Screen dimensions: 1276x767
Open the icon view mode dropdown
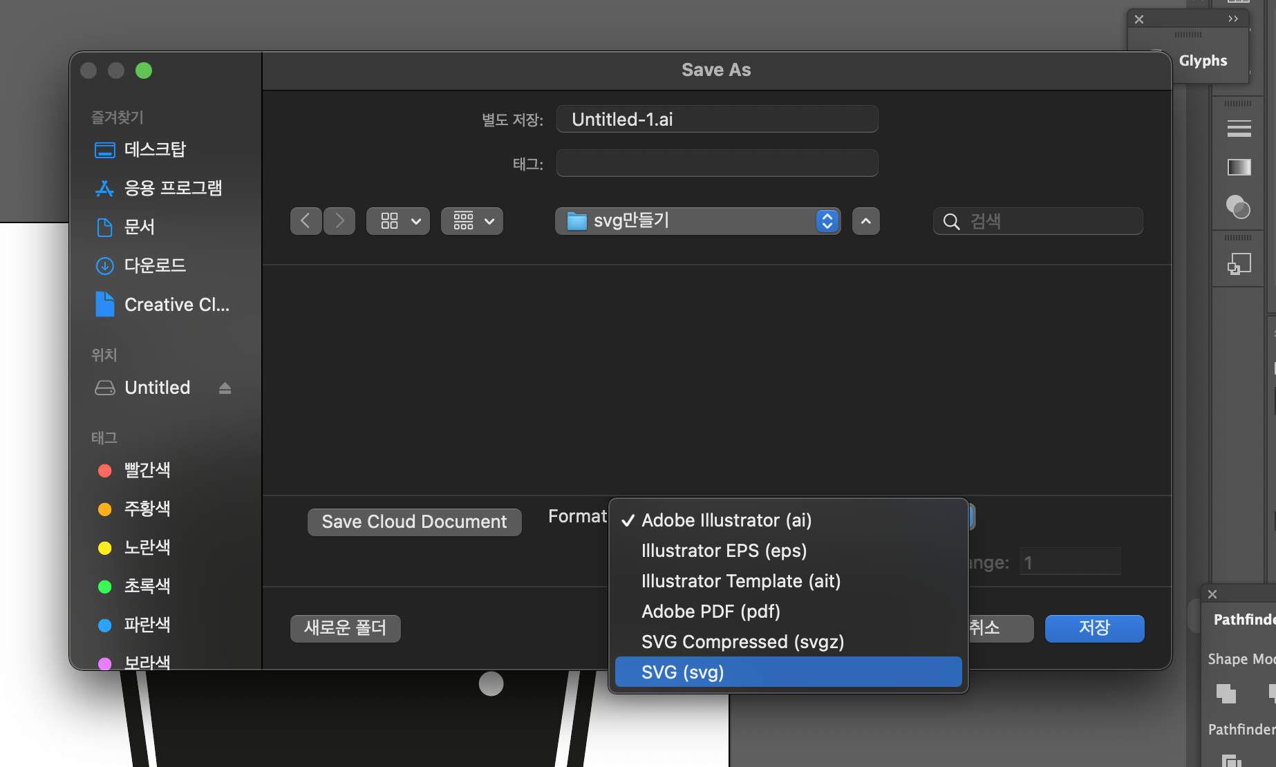(x=398, y=221)
